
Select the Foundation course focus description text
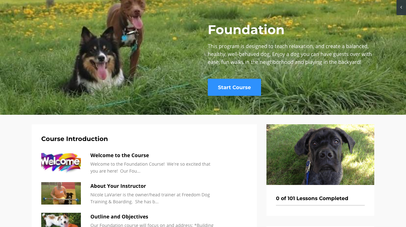[x=152, y=224]
